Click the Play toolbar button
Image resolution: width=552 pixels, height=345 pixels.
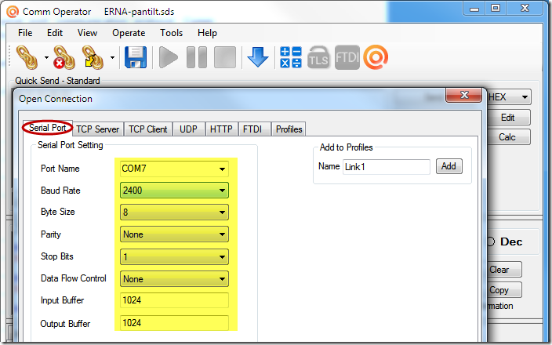coord(169,57)
